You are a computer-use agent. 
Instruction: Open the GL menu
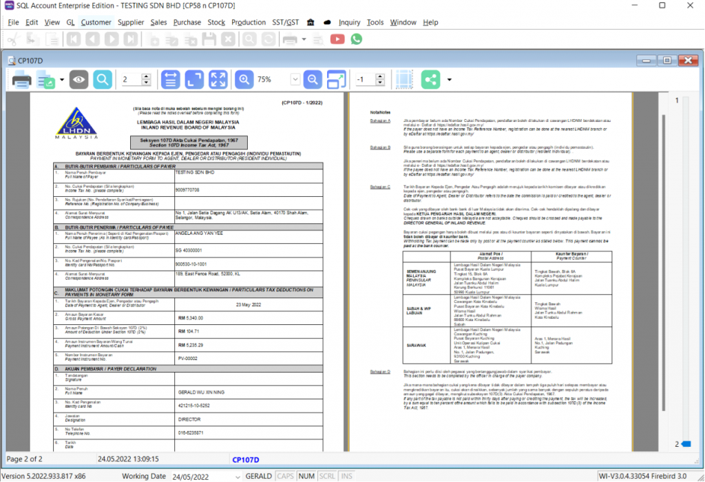pyautogui.click(x=70, y=23)
